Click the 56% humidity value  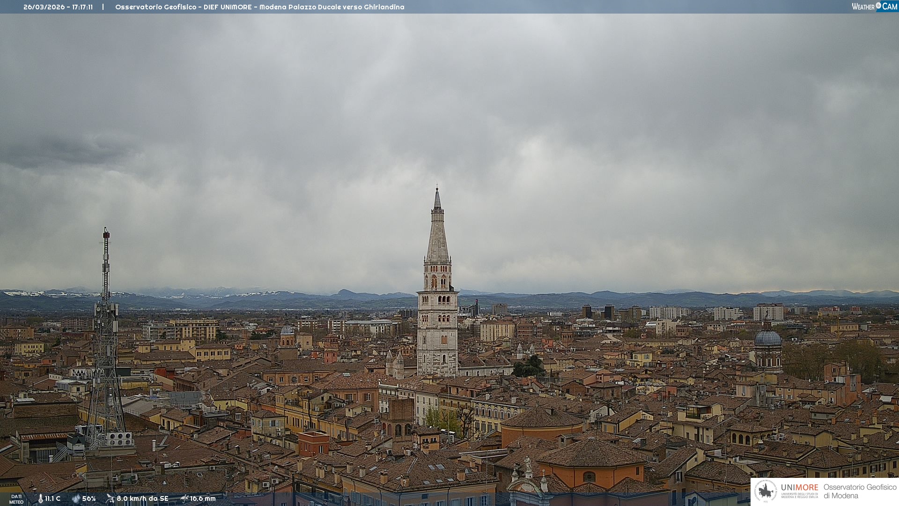tap(89, 499)
